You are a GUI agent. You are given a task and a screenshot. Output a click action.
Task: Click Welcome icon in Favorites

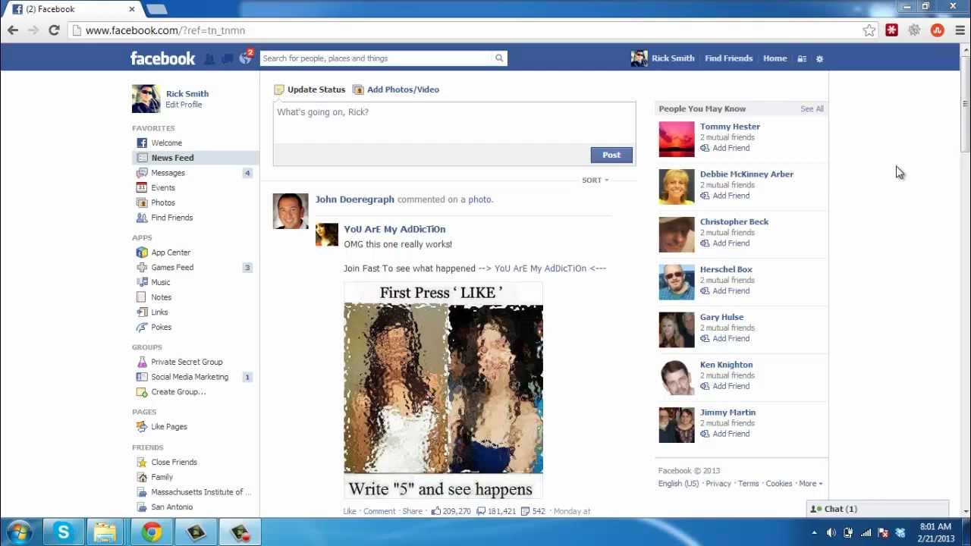coord(141,143)
